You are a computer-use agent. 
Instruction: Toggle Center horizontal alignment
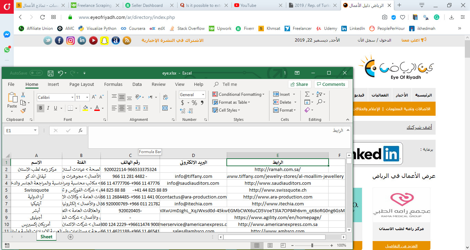pos(122,108)
